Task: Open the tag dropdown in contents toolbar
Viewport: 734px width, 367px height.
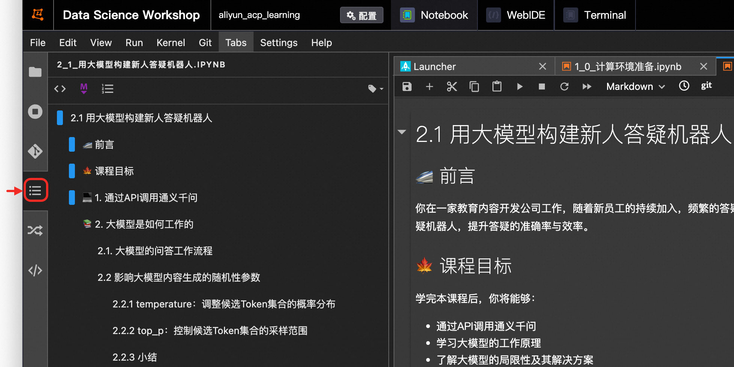Action: [x=376, y=89]
